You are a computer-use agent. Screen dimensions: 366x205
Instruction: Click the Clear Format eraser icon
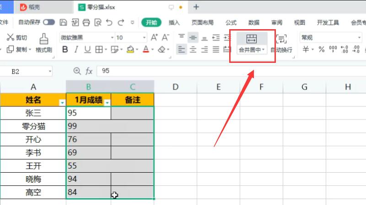tap(161, 49)
